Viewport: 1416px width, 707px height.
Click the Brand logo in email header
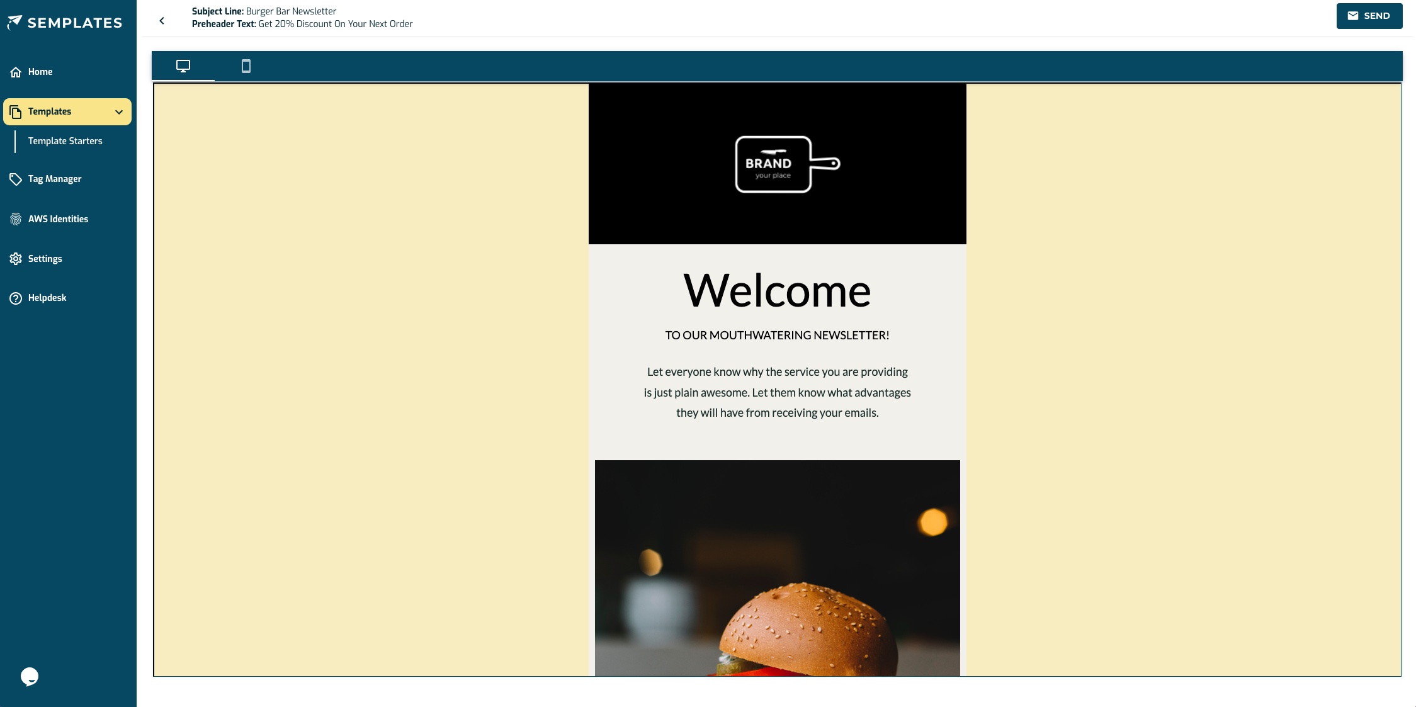pyautogui.click(x=787, y=164)
